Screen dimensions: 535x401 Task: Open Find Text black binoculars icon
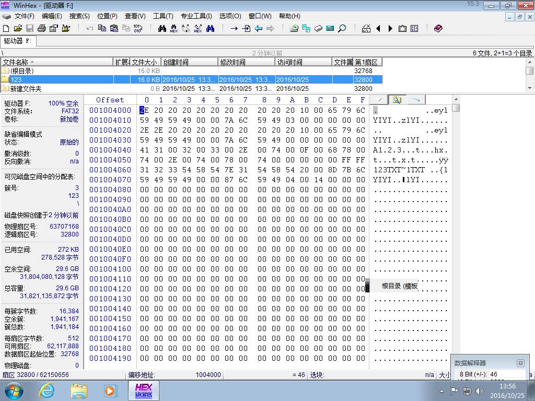coord(162,28)
